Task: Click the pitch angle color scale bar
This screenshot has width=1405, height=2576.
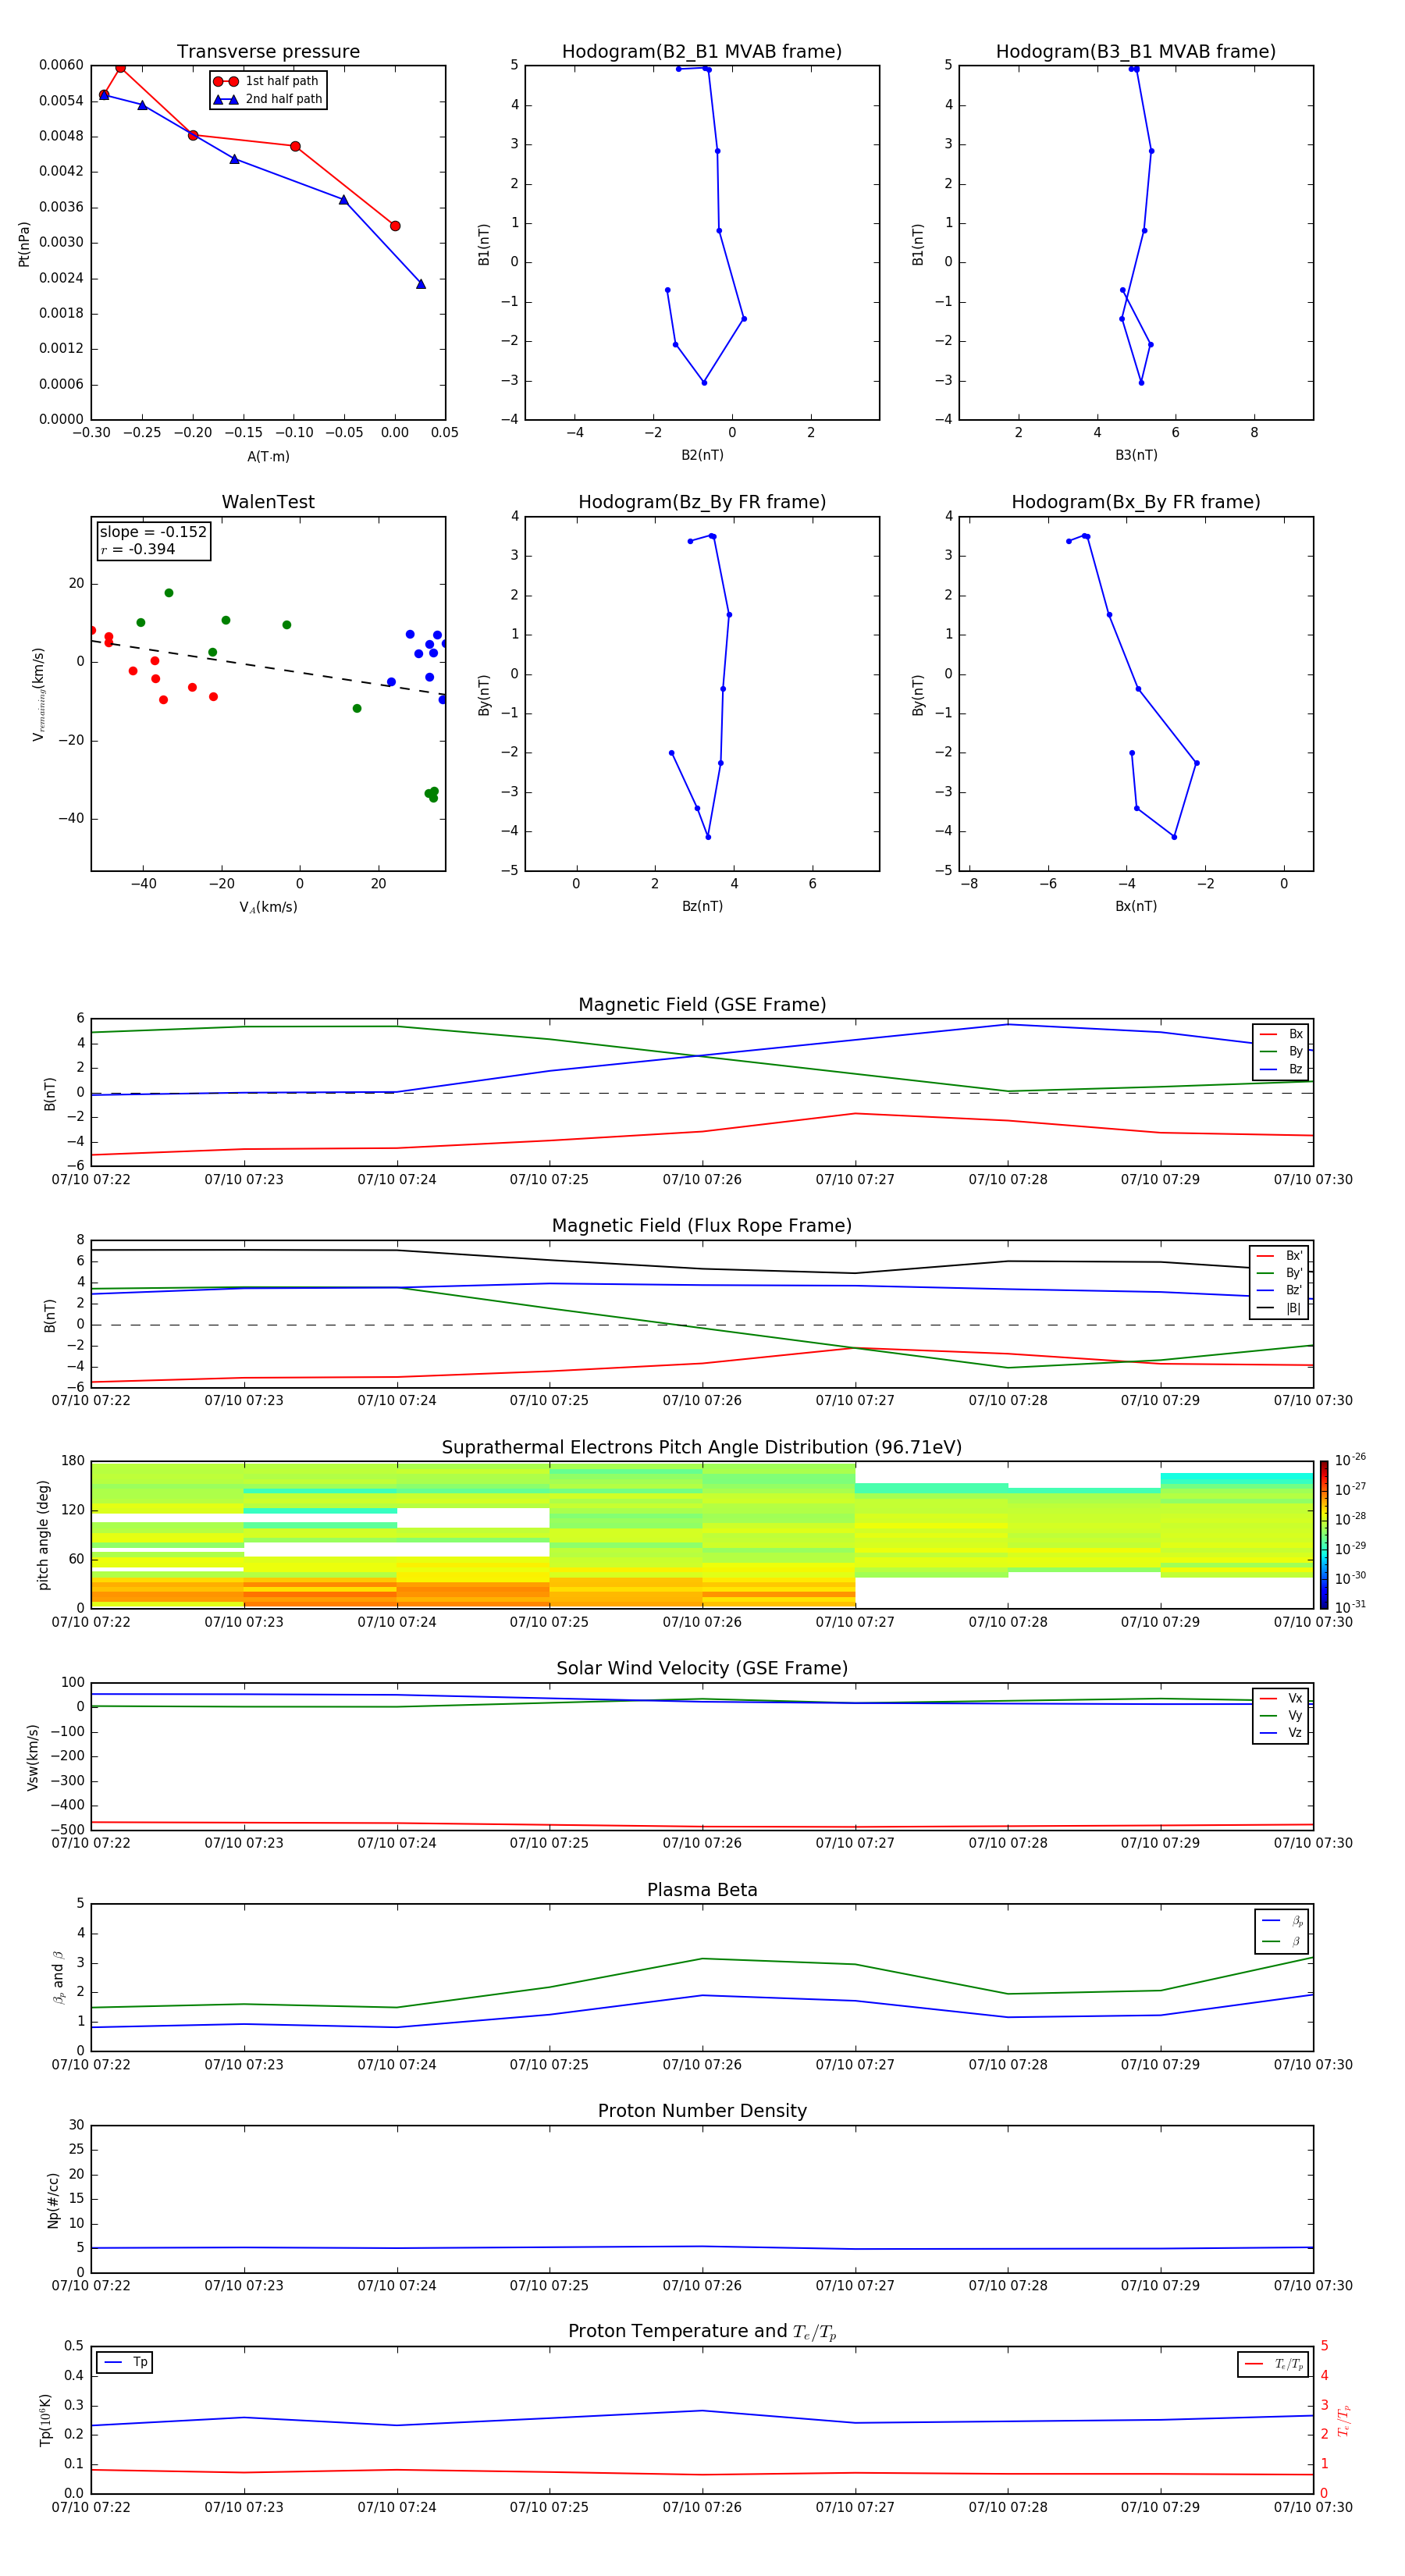Action: click(x=1324, y=1534)
